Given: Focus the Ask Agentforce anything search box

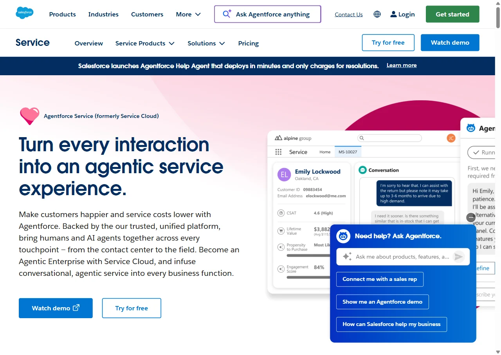Looking at the screenshot, I should [x=268, y=14].
